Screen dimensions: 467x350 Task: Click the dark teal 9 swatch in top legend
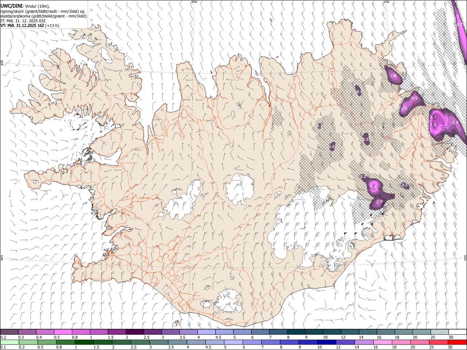pos(314,332)
